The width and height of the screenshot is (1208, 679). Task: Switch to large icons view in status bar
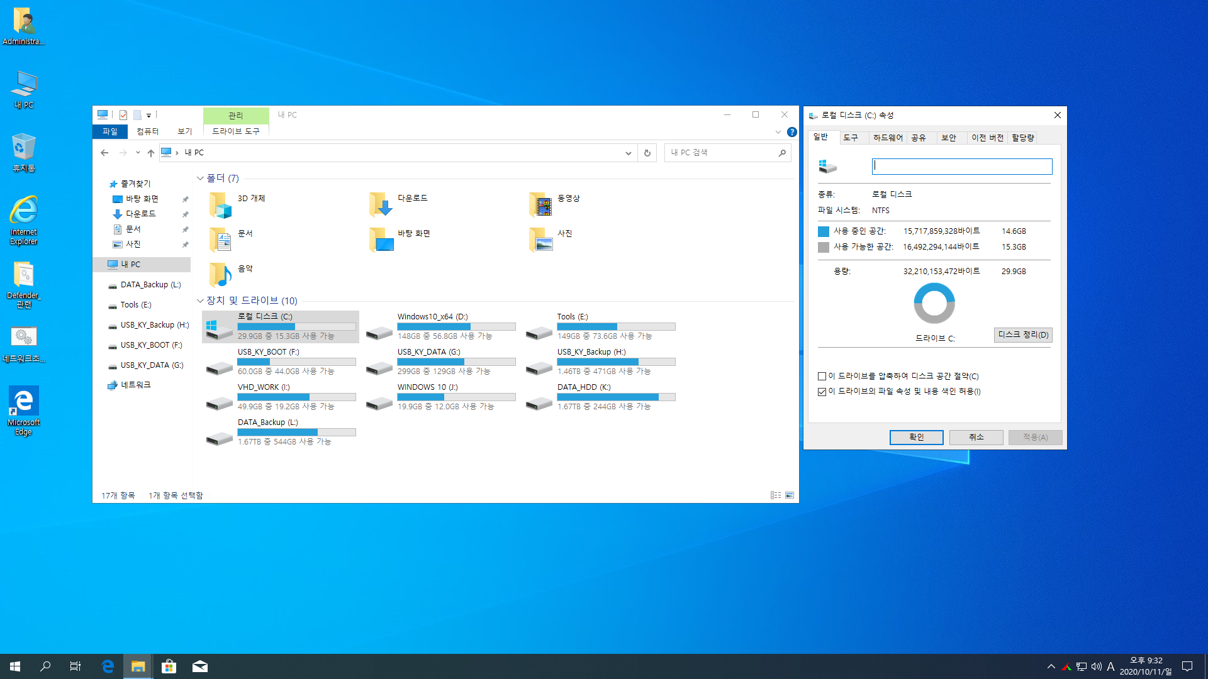pos(790,495)
